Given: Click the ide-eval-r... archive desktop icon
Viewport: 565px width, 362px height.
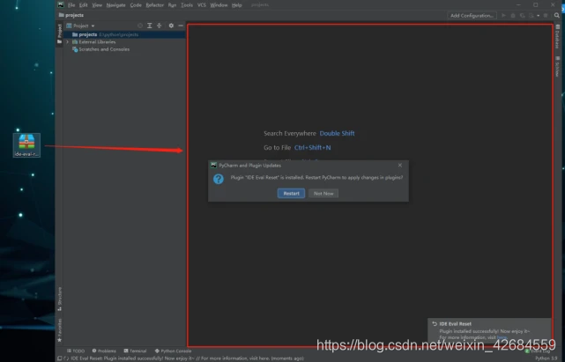Looking at the screenshot, I should [x=26, y=145].
